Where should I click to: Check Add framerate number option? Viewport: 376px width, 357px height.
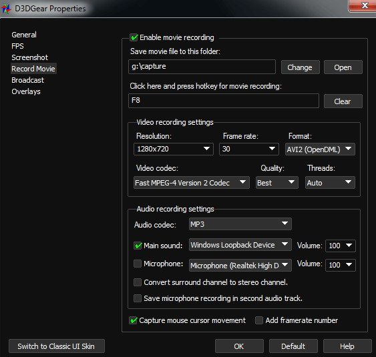[x=259, y=320]
